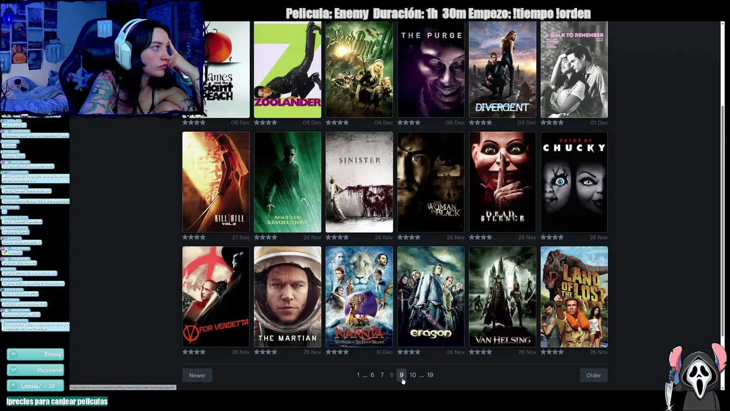Go to the Older page
730x411 pixels.
pos(594,375)
